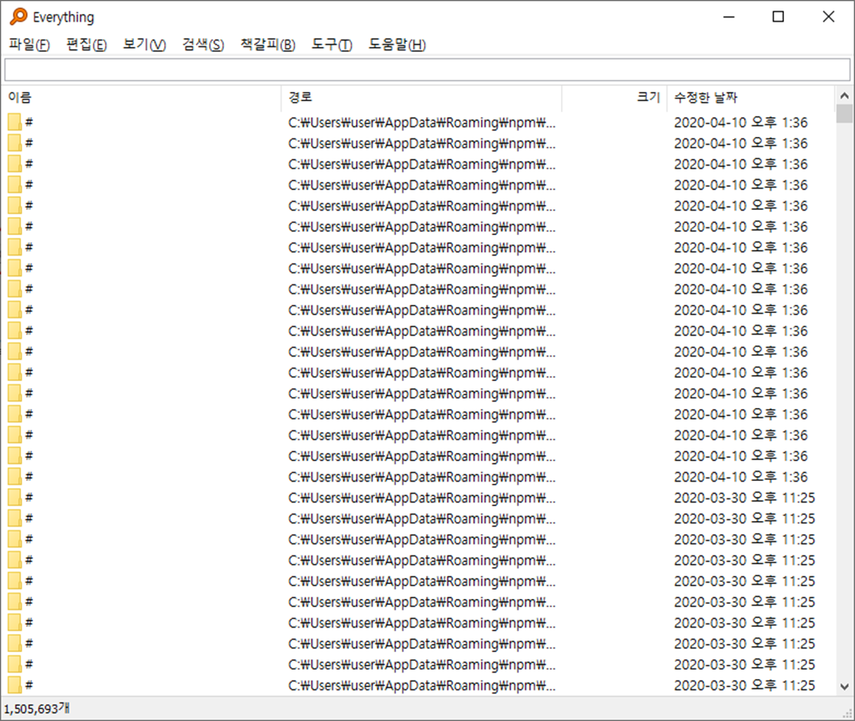Focus the search input box
This screenshot has height=721, width=855.
pos(427,70)
